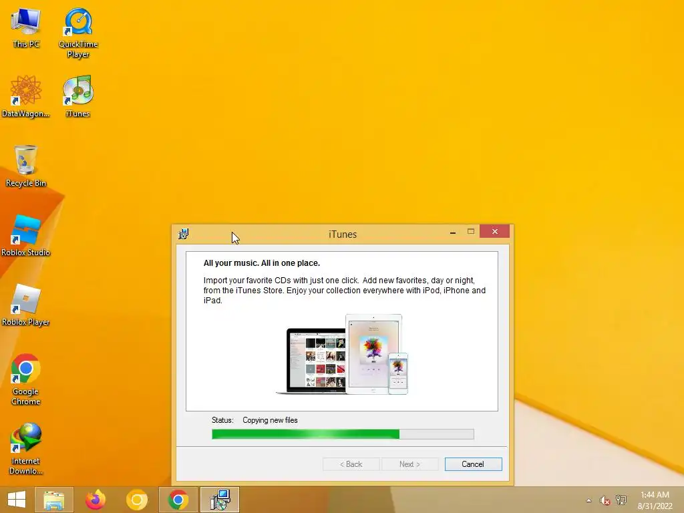Image resolution: width=684 pixels, height=513 pixels.
Task: Open the This PC desktop icon
Action: [26, 28]
